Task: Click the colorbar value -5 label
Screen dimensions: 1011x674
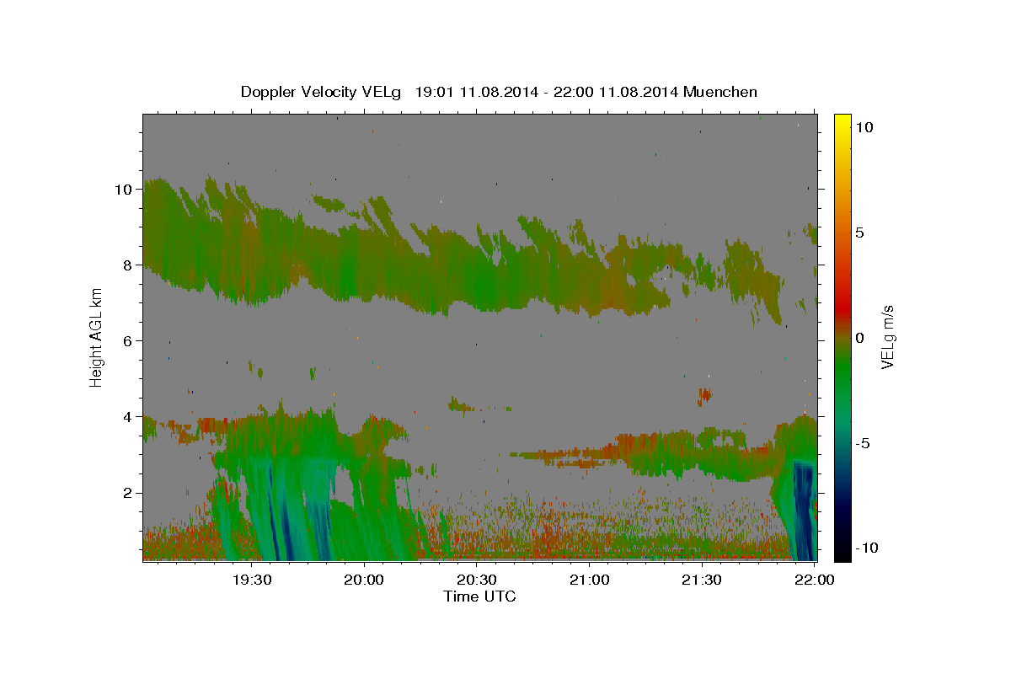Action: [863, 443]
